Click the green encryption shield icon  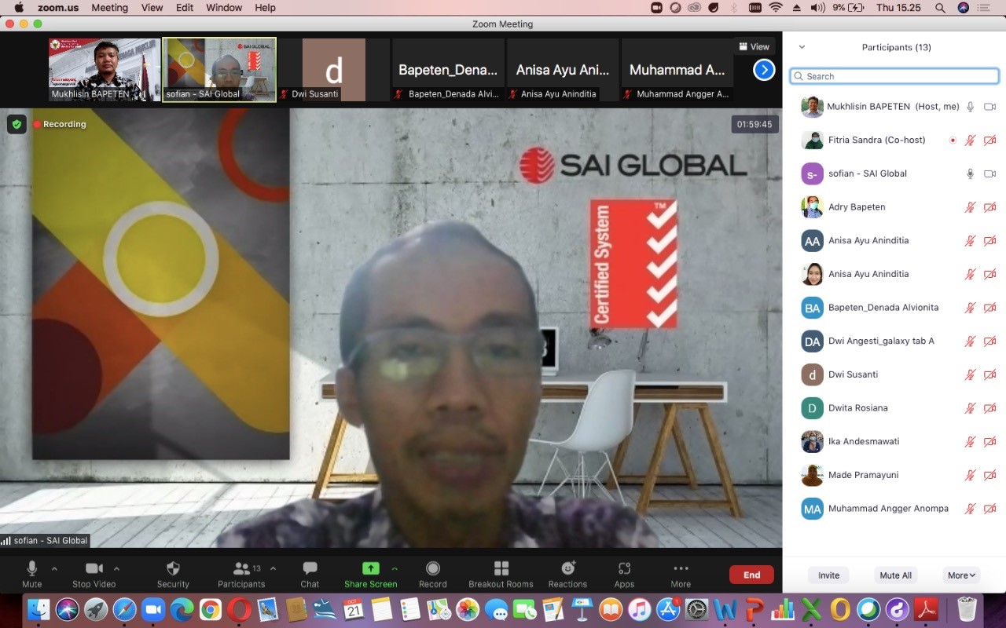tap(17, 124)
